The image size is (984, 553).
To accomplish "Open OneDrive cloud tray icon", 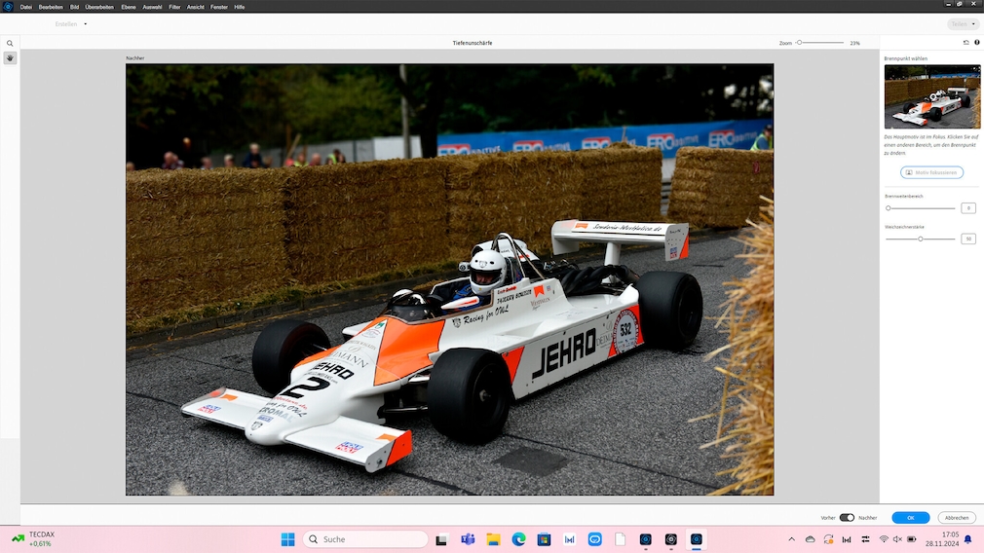I will [811, 539].
